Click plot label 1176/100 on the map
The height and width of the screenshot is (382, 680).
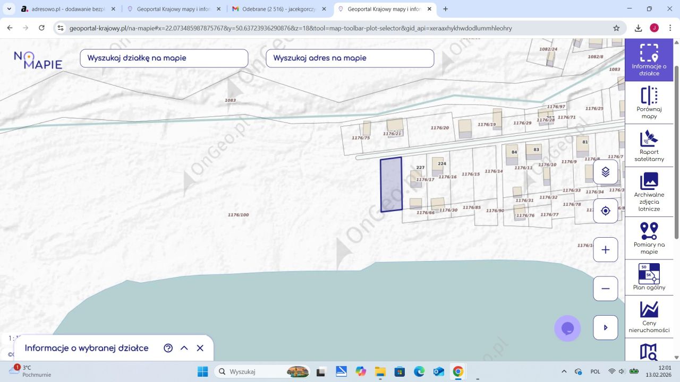tap(238, 215)
